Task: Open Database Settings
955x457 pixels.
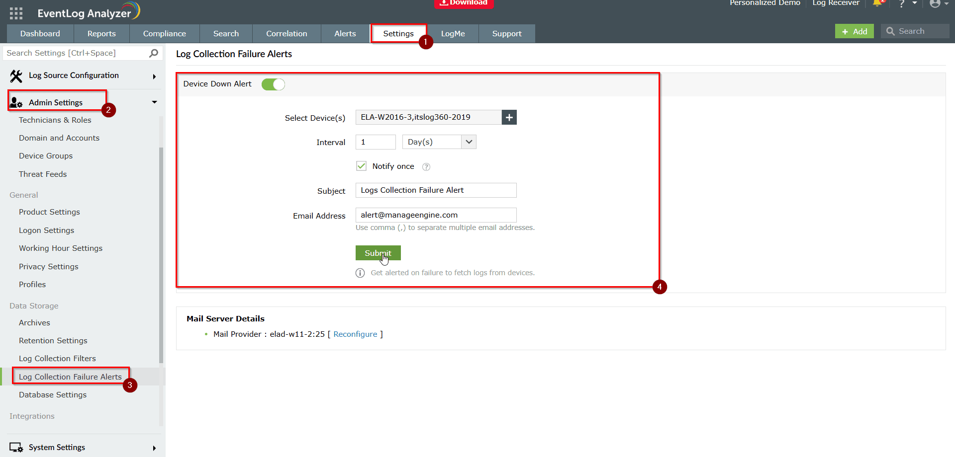Action: pos(53,395)
